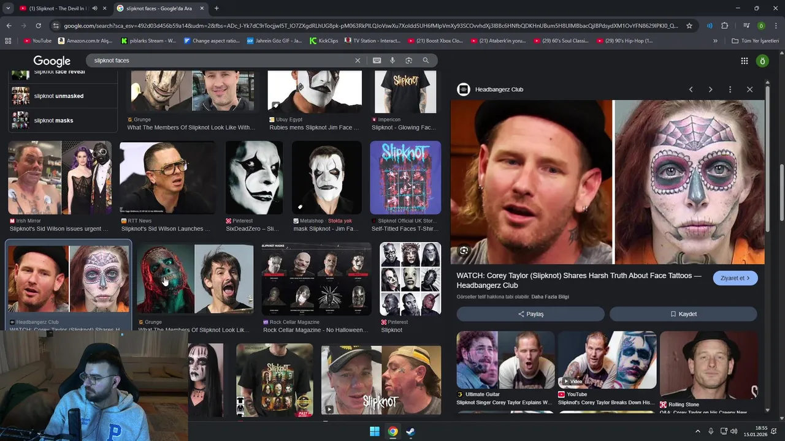
Task: Show previous image in the preview panel
Action: [x=691, y=89]
